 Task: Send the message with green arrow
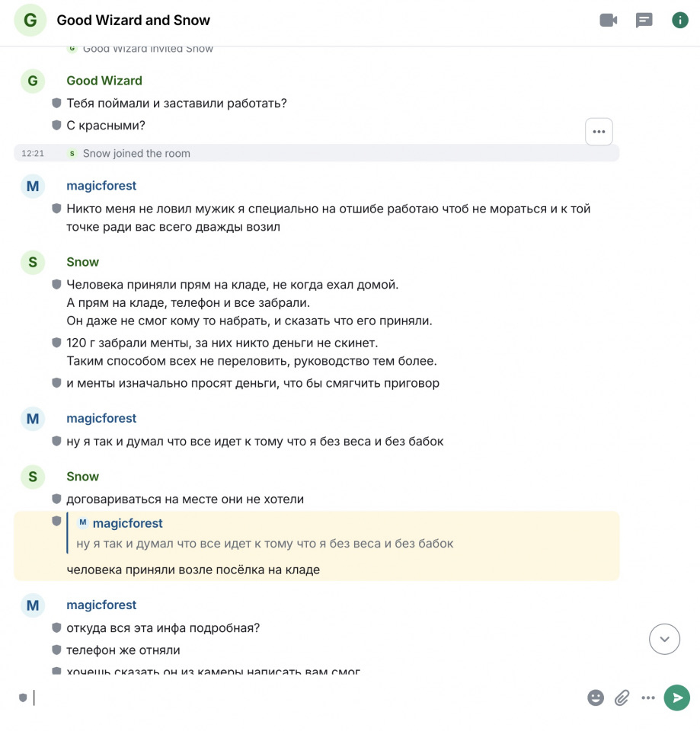pyautogui.click(x=677, y=698)
